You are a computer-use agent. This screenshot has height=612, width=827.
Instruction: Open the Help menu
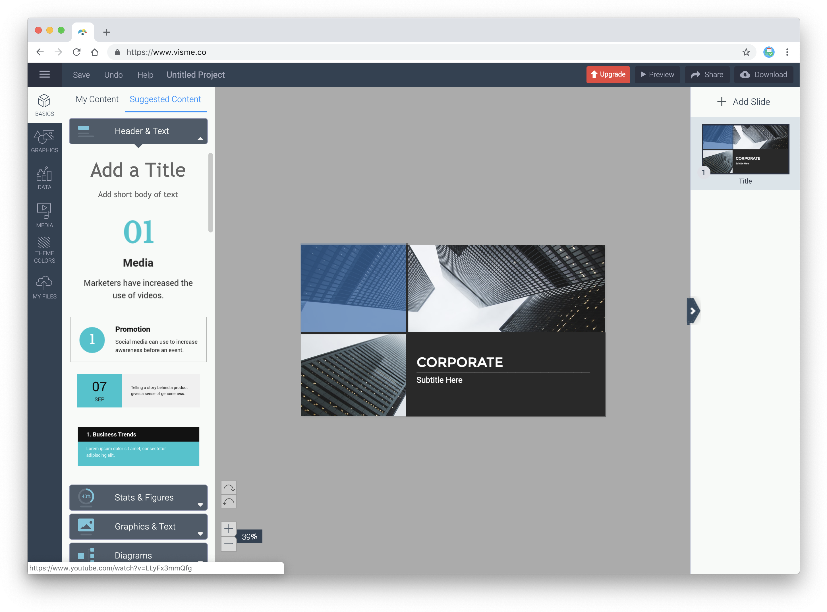(145, 75)
